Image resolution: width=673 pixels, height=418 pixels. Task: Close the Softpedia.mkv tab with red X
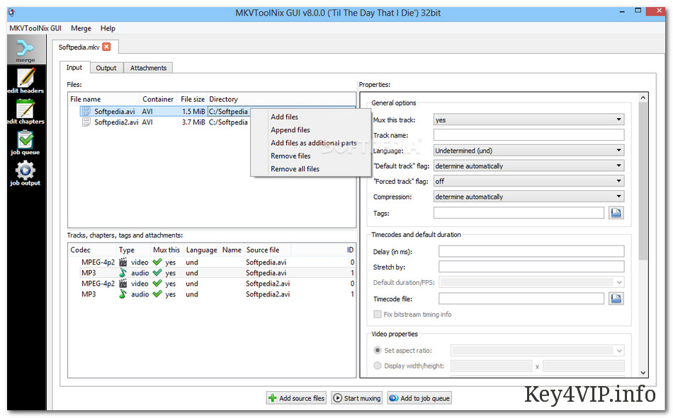pos(106,47)
